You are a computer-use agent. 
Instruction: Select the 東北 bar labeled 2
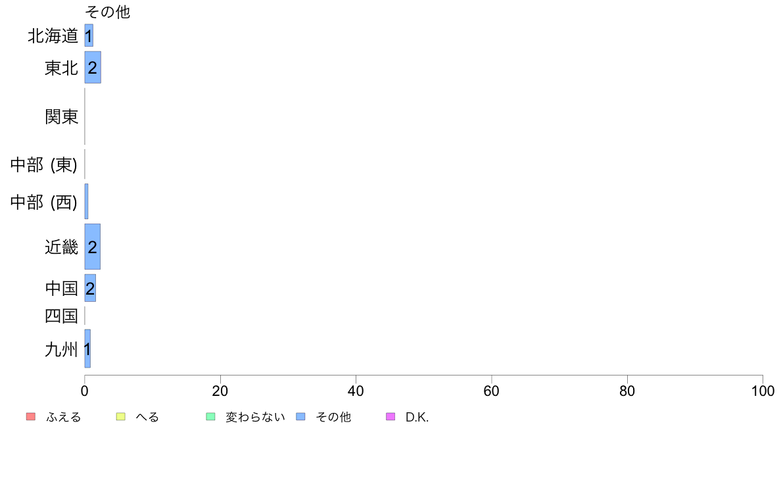click(x=93, y=67)
